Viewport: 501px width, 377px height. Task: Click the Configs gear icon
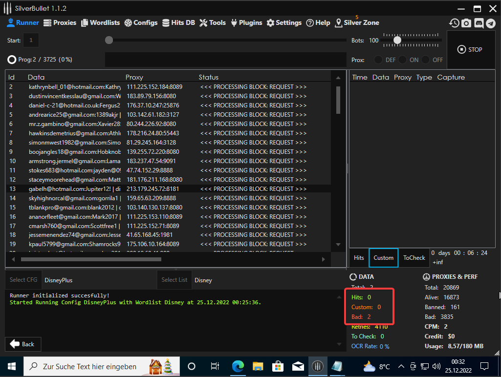click(129, 23)
